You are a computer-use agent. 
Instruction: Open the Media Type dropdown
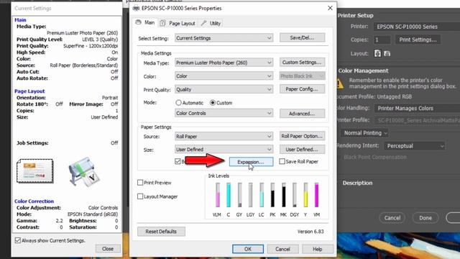(x=224, y=63)
